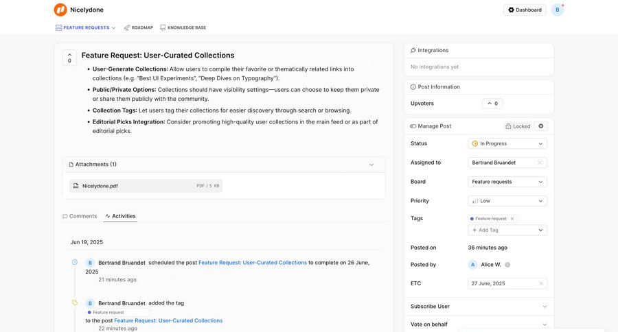The image size is (618, 332).
Task: Click the ETC date field
Action: [507, 283]
